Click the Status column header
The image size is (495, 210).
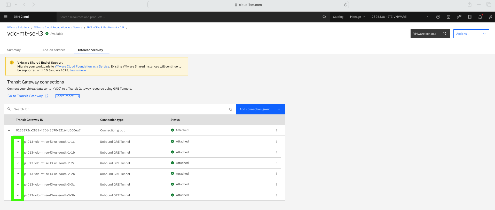pyautogui.click(x=175, y=120)
